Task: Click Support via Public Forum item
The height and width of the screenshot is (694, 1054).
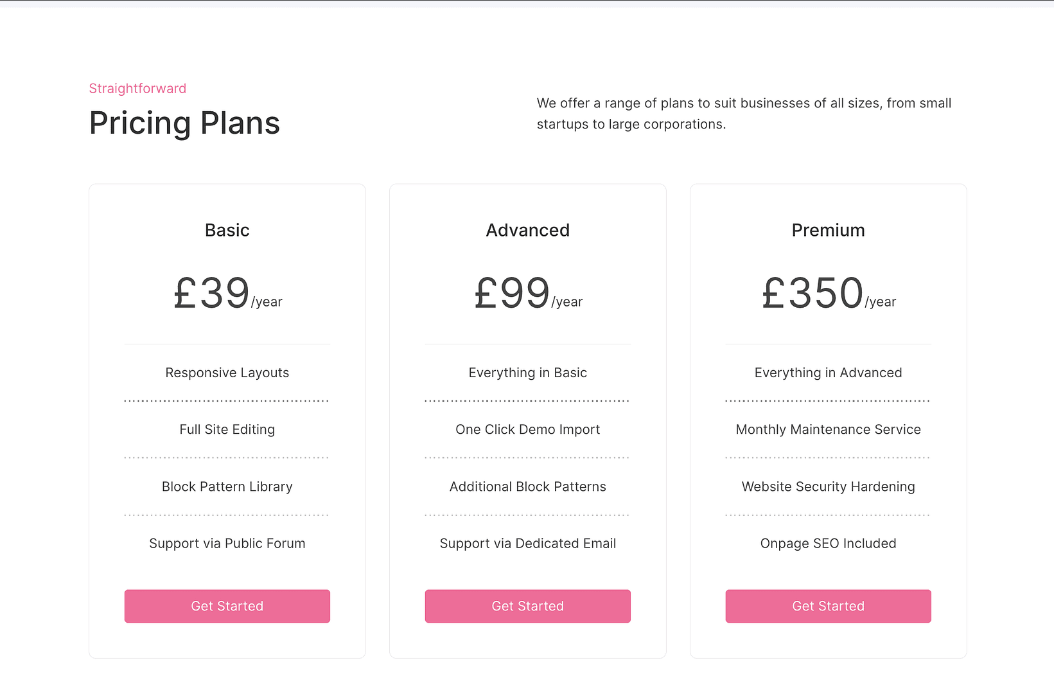Action: (227, 544)
